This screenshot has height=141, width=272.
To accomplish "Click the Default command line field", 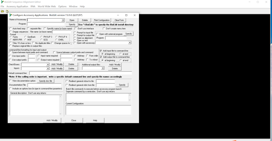I will [81, 73].
